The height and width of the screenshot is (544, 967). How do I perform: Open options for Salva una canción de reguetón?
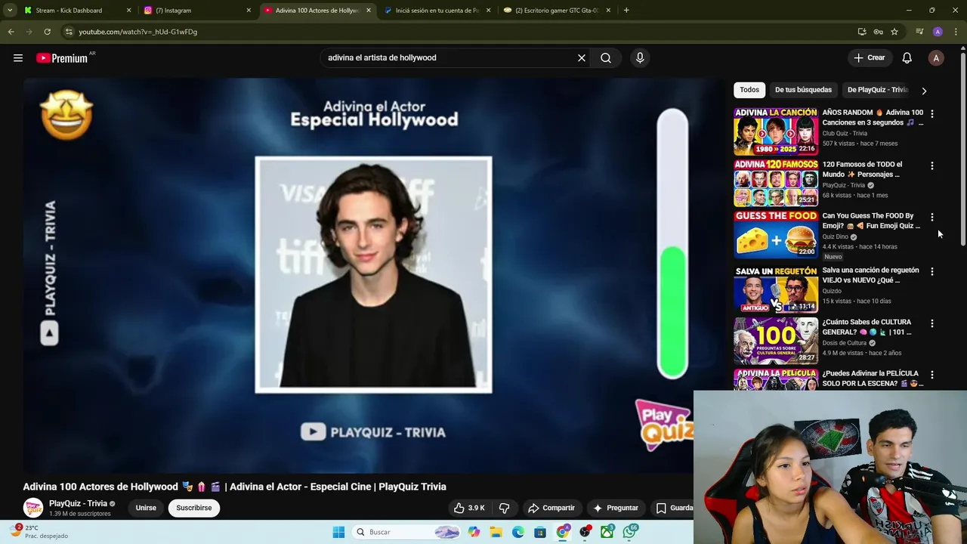point(931,271)
